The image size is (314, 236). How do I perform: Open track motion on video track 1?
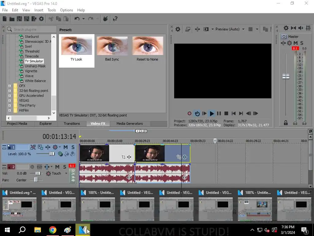40,147
